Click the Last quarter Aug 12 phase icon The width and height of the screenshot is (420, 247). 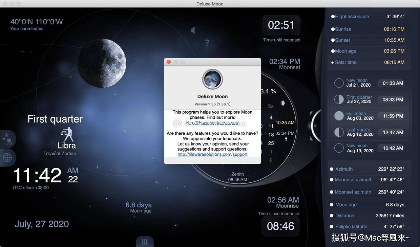(339, 132)
